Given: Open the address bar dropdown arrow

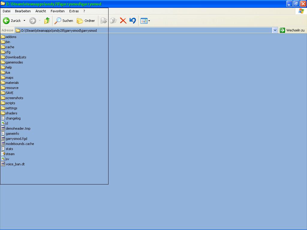Looking at the screenshot, I should coord(275,30).
